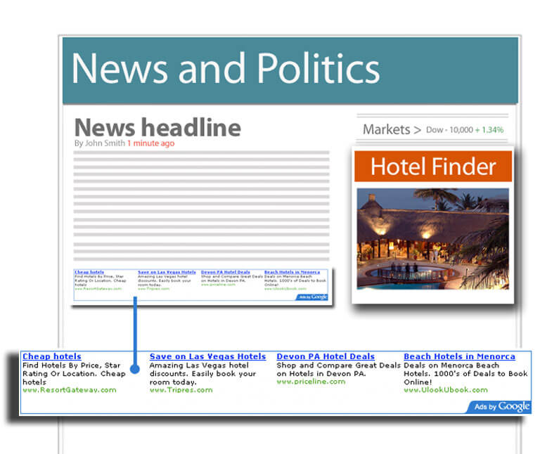Click the Cheap hotels ad link
The height and width of the screenshot is (454, 540).
pos(52,356)
